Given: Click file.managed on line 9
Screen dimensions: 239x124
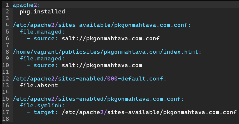Looking at the screenshot, I should [x=42, y=58].
